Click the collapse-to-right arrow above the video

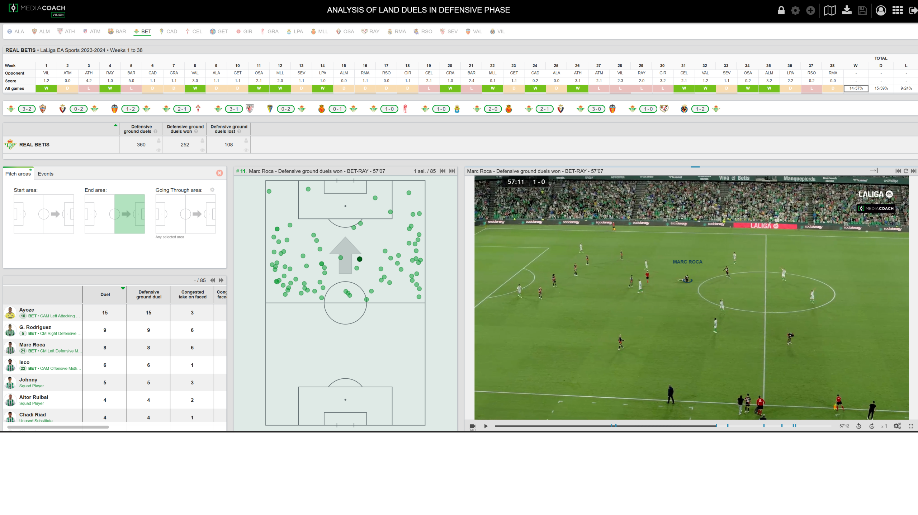tap(874, 170)
